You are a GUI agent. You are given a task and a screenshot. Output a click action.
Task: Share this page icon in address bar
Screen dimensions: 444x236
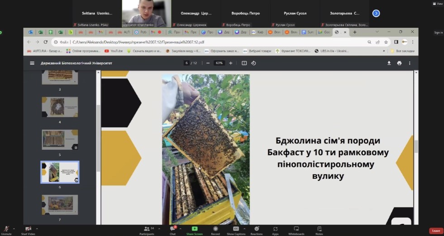377,42
